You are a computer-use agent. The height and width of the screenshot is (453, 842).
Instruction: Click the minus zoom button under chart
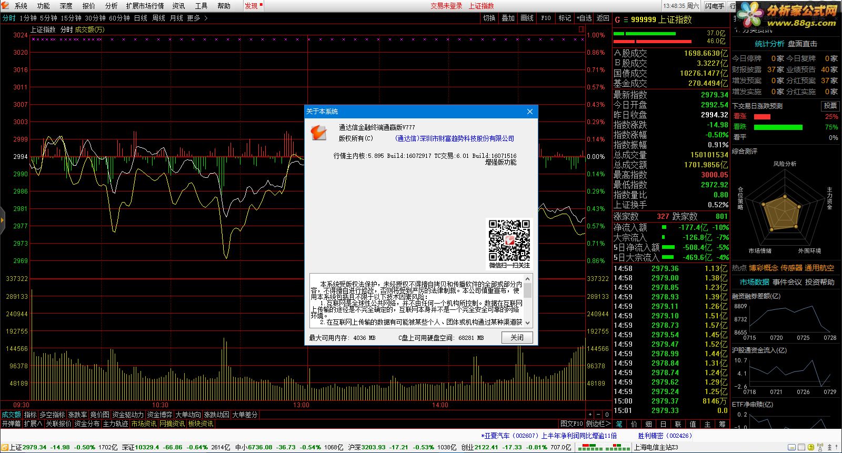[x=598, y=415]
